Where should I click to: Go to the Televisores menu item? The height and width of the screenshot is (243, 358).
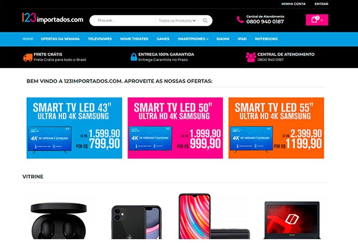tap(100, 39)
